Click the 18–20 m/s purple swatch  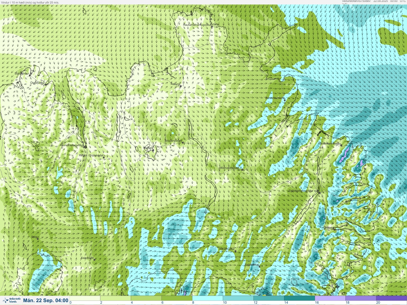(361, 298)
